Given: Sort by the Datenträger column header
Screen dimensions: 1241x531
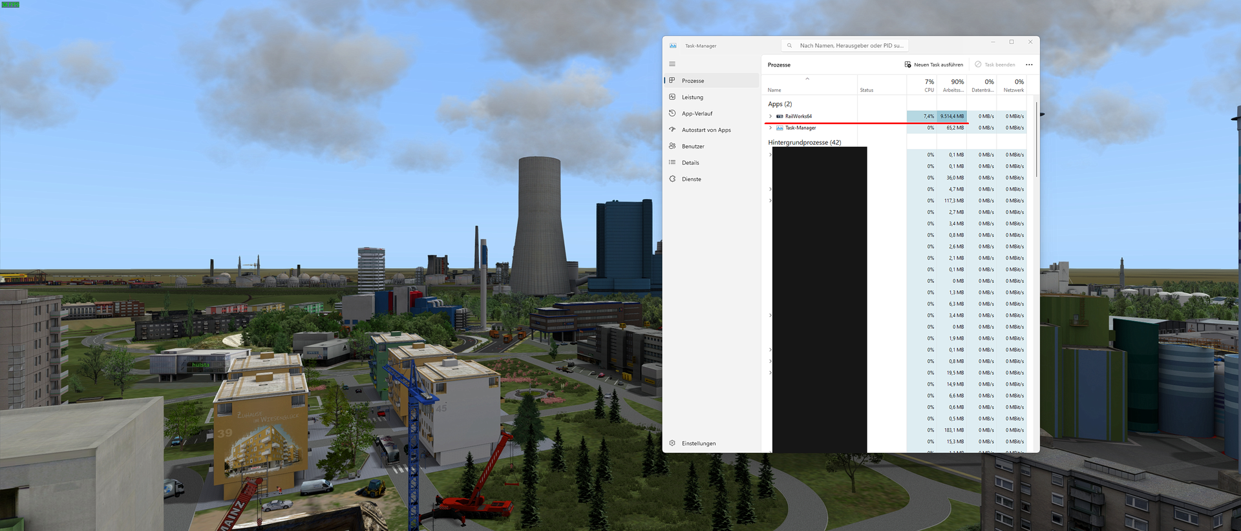Looking at the screenshot, I should pos(982,85).
